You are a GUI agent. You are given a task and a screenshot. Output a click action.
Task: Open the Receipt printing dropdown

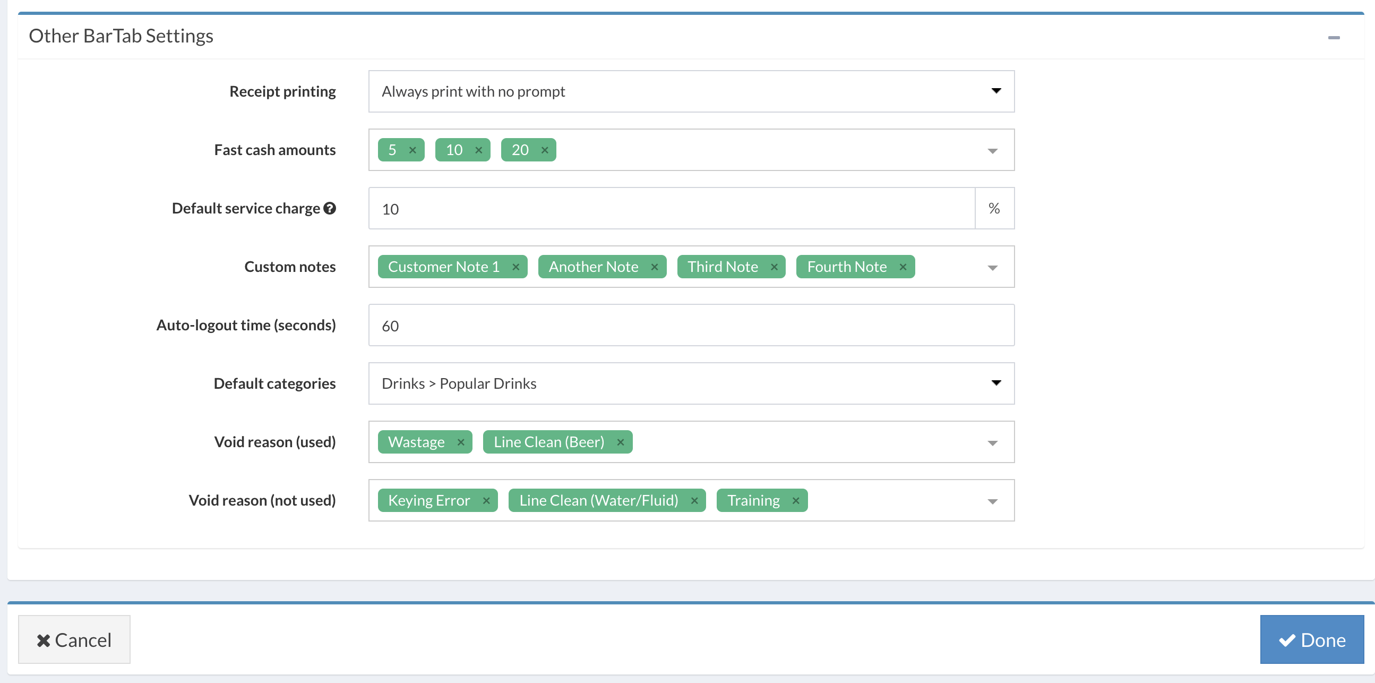click(x=691, y=91)
